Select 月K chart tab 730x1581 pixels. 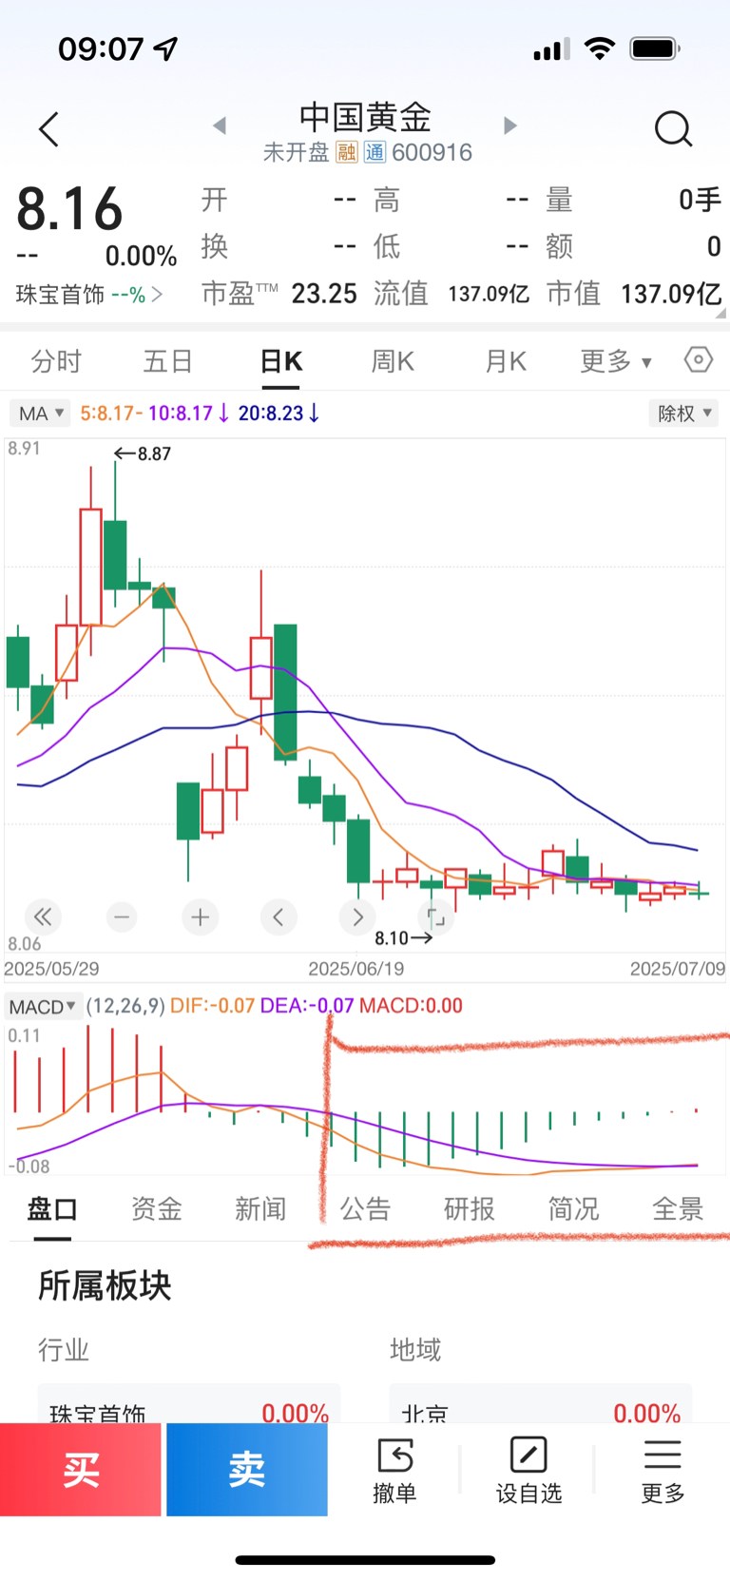tap(506, 361)
